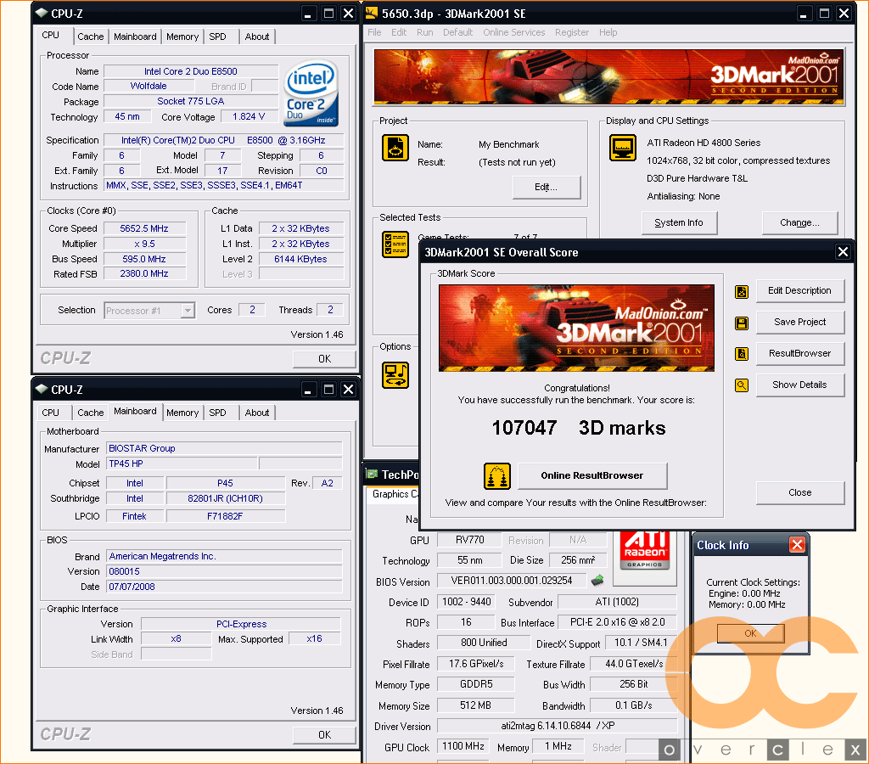Open the File menu in 3DMark2001 SE

click(374, 32)
